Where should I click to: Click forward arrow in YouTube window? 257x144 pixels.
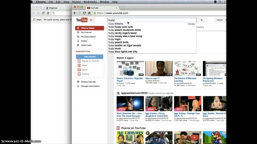pos(80,13)
